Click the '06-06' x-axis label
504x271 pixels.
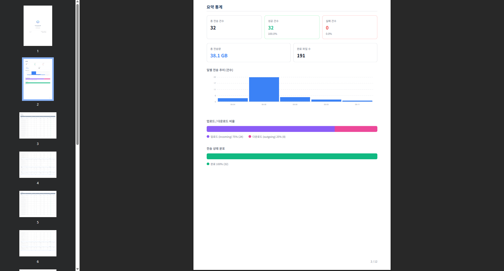[264, 105]
